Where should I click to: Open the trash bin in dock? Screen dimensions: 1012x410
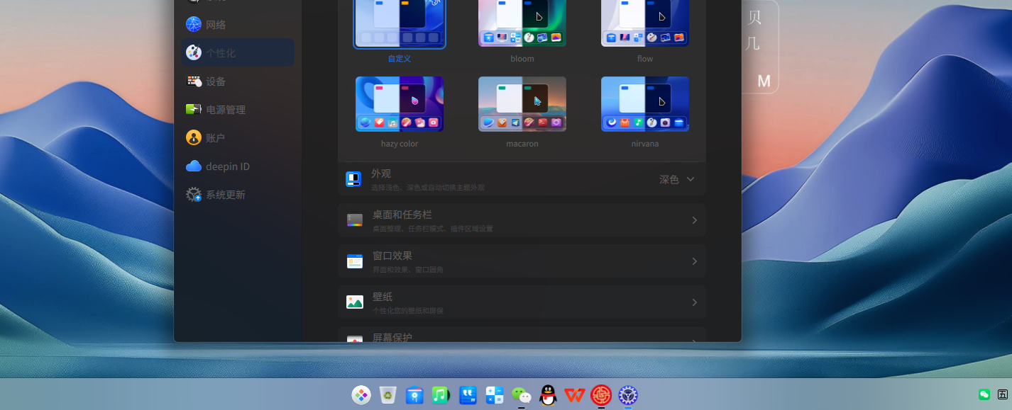click(387, 395)
